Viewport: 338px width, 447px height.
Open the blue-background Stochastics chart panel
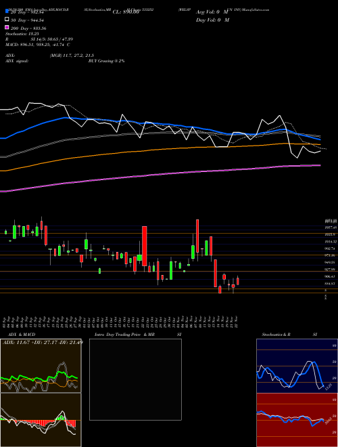pyautogui.click(x=297, y=366)
